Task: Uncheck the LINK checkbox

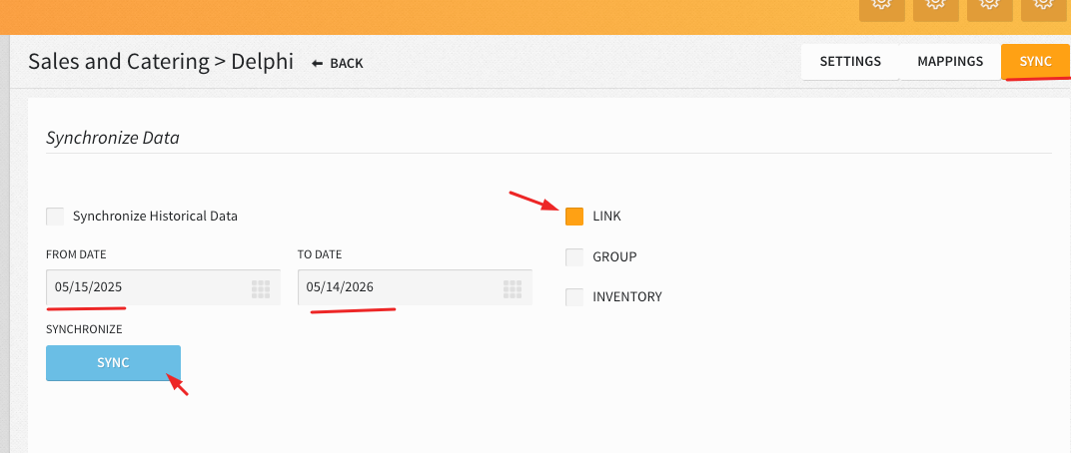Action: click(574, 217)
